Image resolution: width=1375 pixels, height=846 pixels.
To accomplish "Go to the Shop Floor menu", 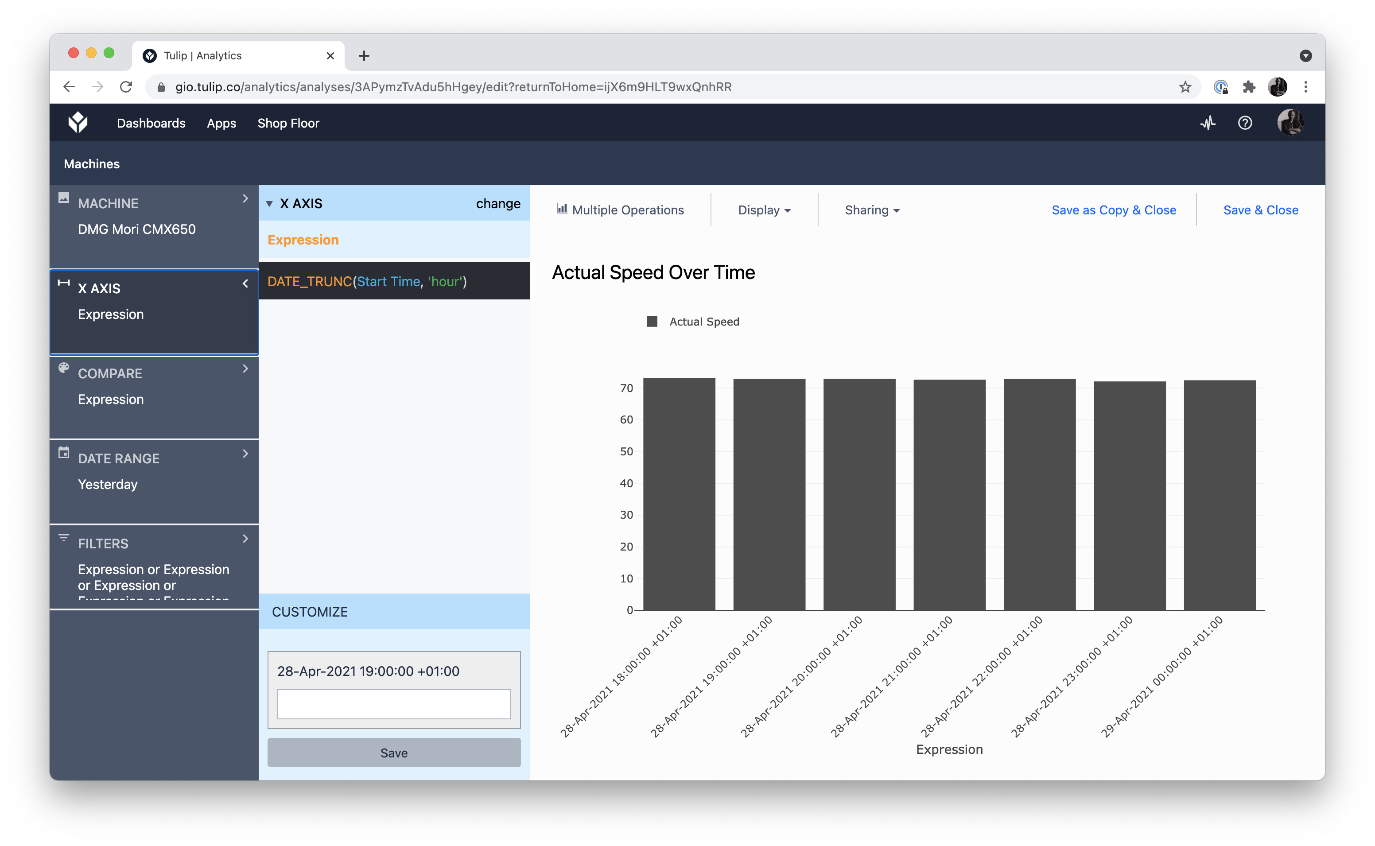I will [x=288, y=123].
